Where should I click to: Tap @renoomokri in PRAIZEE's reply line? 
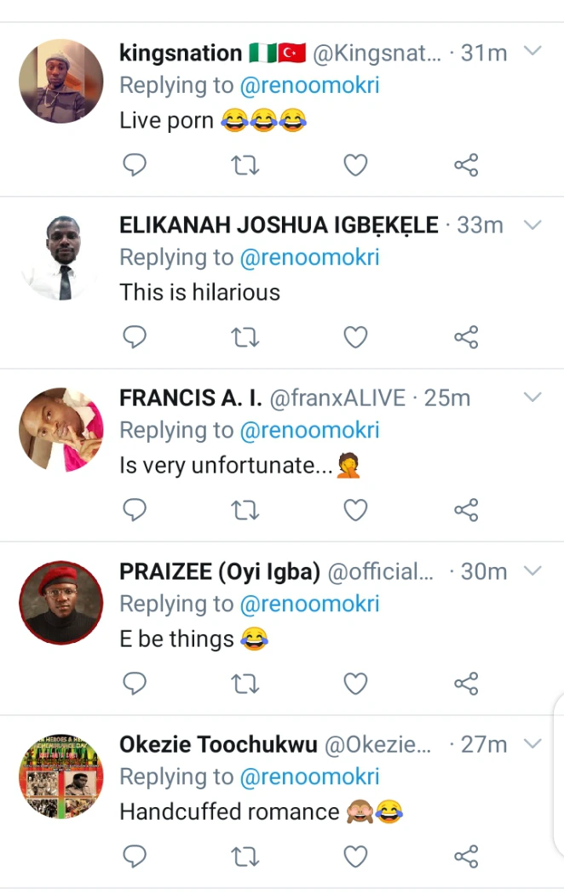pyautogui.click(x=309, y=605)
